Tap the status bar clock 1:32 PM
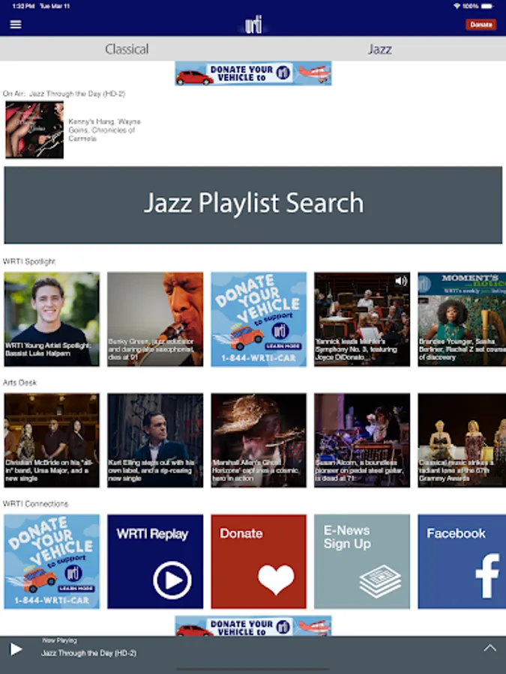Viewport: 506px width, 674px height. pos(24,6)
